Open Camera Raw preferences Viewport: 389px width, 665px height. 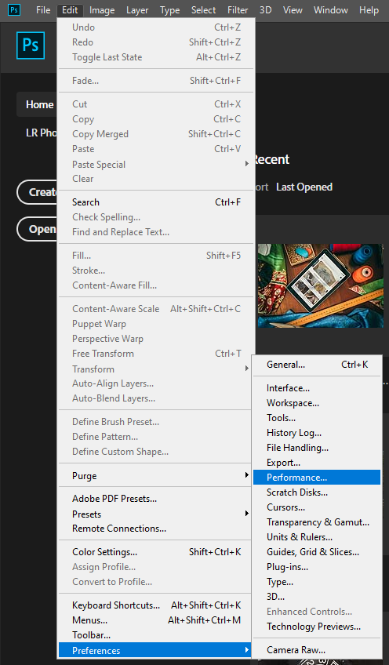click(317, 650)
